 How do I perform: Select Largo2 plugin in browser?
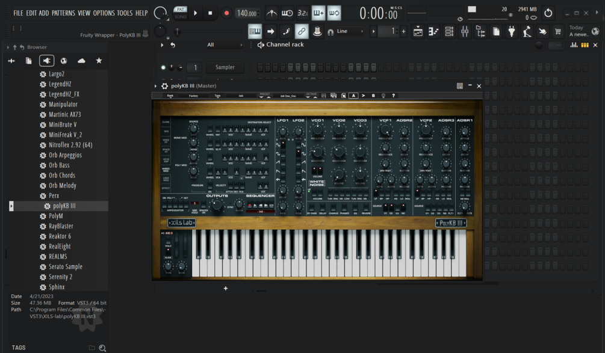tap(57, 74)
